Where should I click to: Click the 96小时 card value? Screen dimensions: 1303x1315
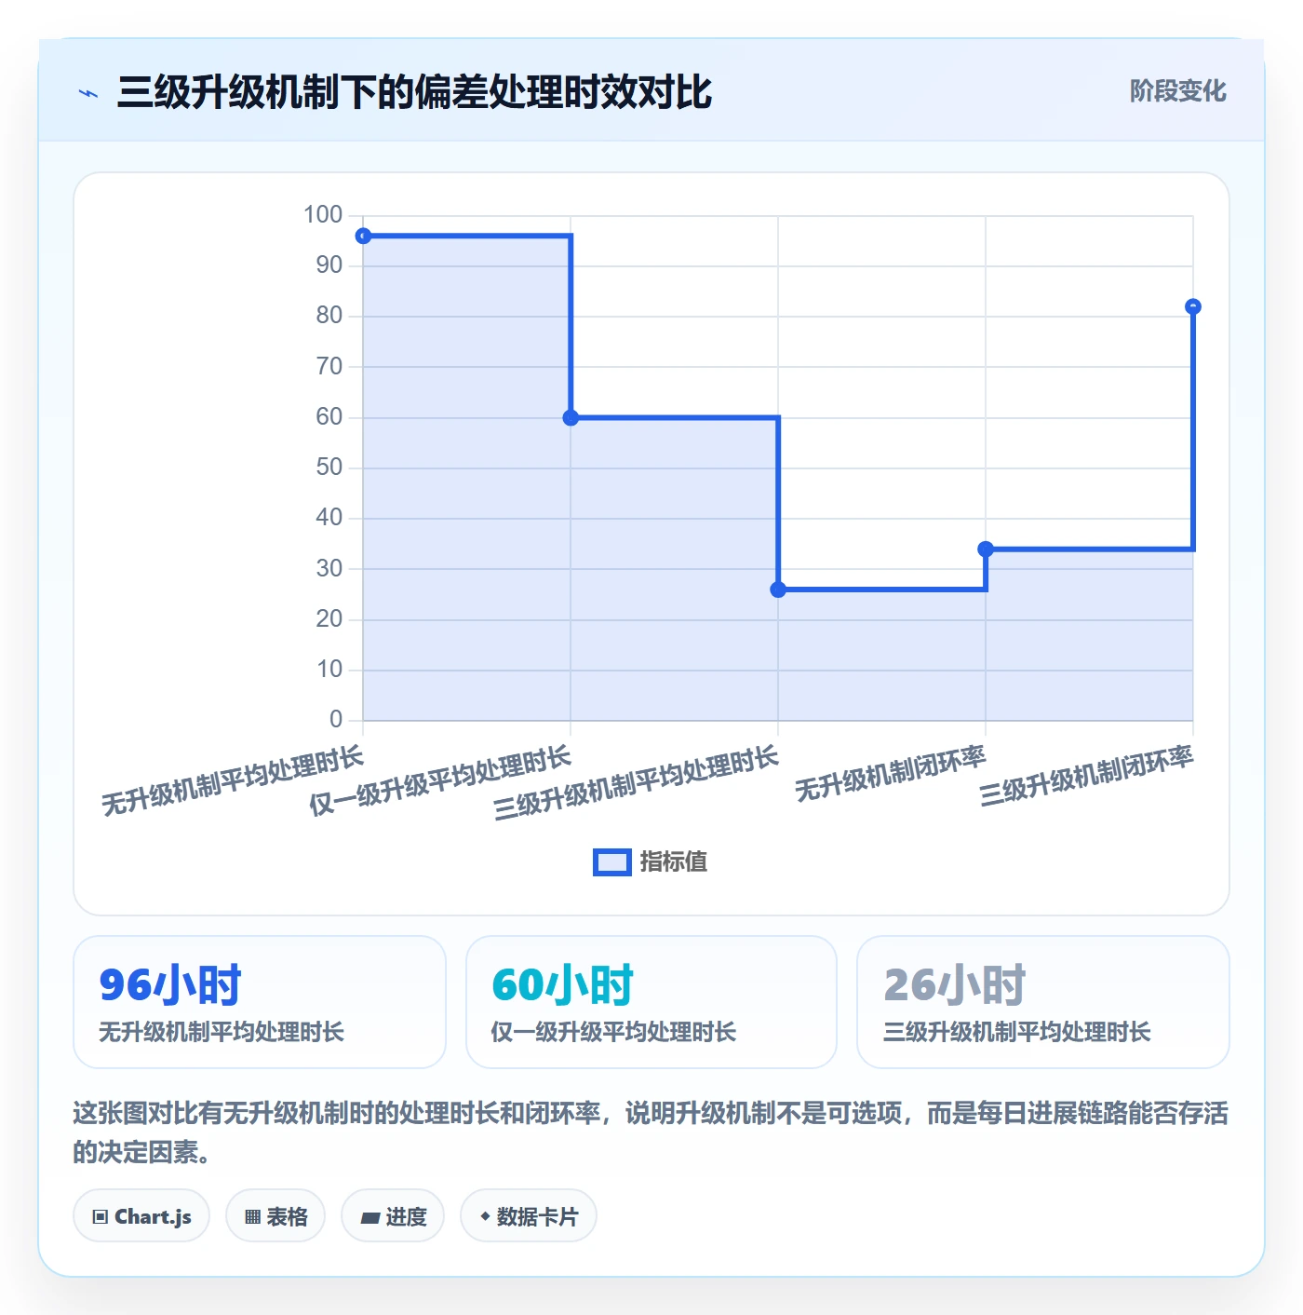pos(170,985)
